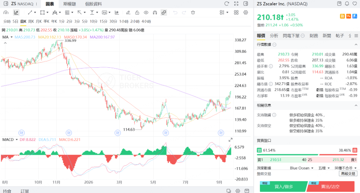Open rectangle shape tool dropdown arrow
This screenshot has width=360, height=193.
click(47, 12)
